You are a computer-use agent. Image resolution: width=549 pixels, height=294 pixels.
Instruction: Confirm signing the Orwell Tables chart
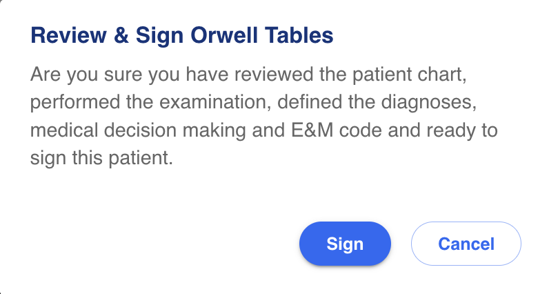pyautogui.click(x=345, y=244)
